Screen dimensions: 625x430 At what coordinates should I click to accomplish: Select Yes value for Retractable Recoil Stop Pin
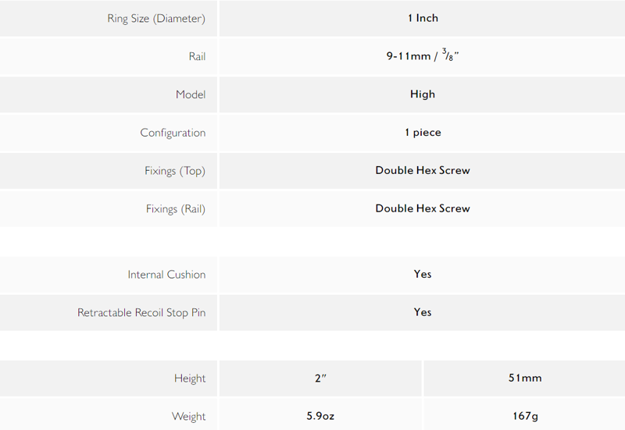pos(422,312)
